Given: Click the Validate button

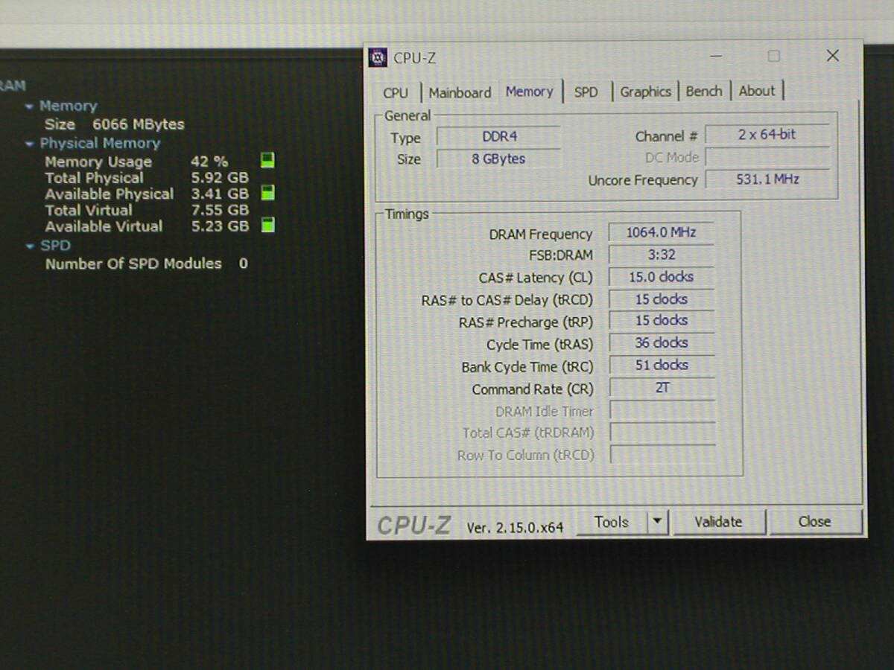Looking at the screenshot, I should coord(719,522).
